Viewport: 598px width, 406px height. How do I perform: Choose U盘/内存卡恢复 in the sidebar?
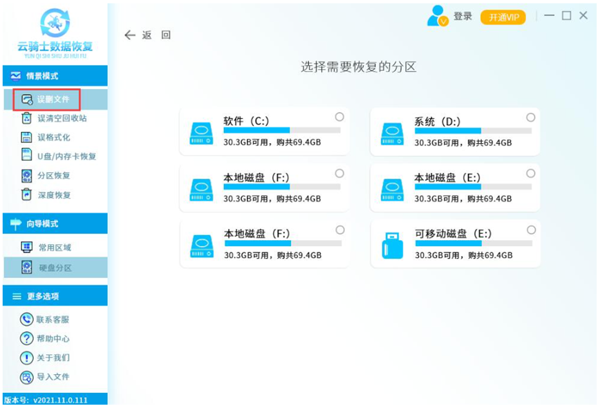tap(66, 156)
